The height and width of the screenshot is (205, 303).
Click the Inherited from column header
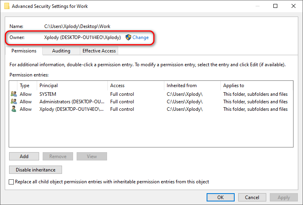click(192, 86)
